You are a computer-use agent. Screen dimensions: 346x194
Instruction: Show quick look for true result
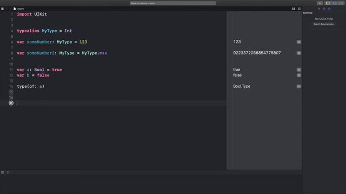tap(299, 70)
